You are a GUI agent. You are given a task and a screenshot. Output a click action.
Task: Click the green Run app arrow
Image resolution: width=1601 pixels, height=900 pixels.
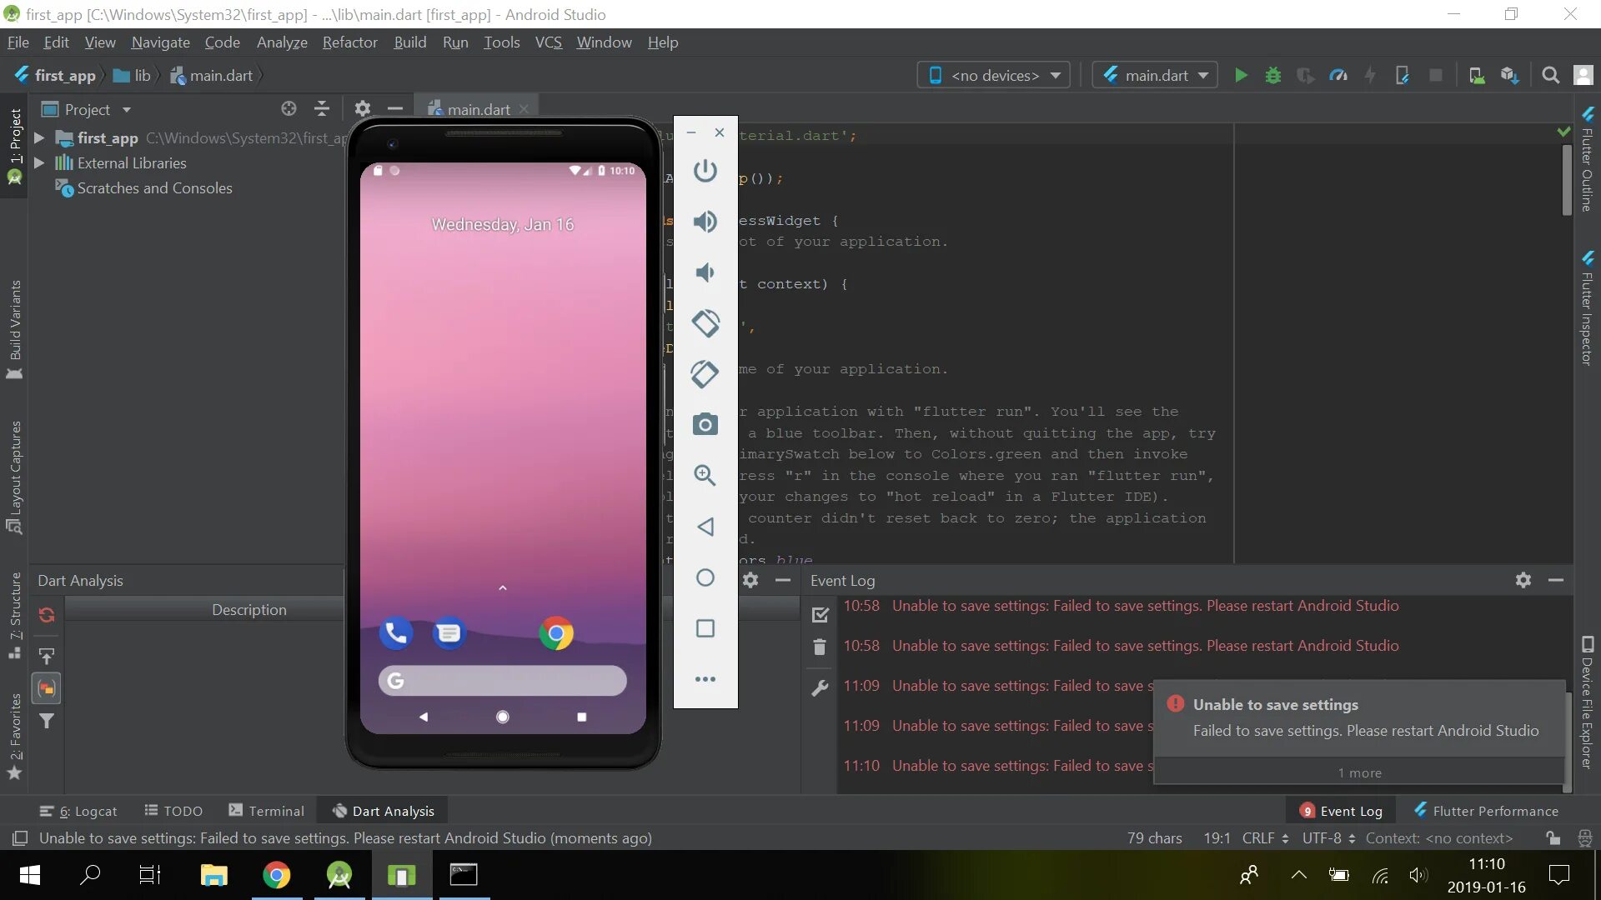(1241, 76)
